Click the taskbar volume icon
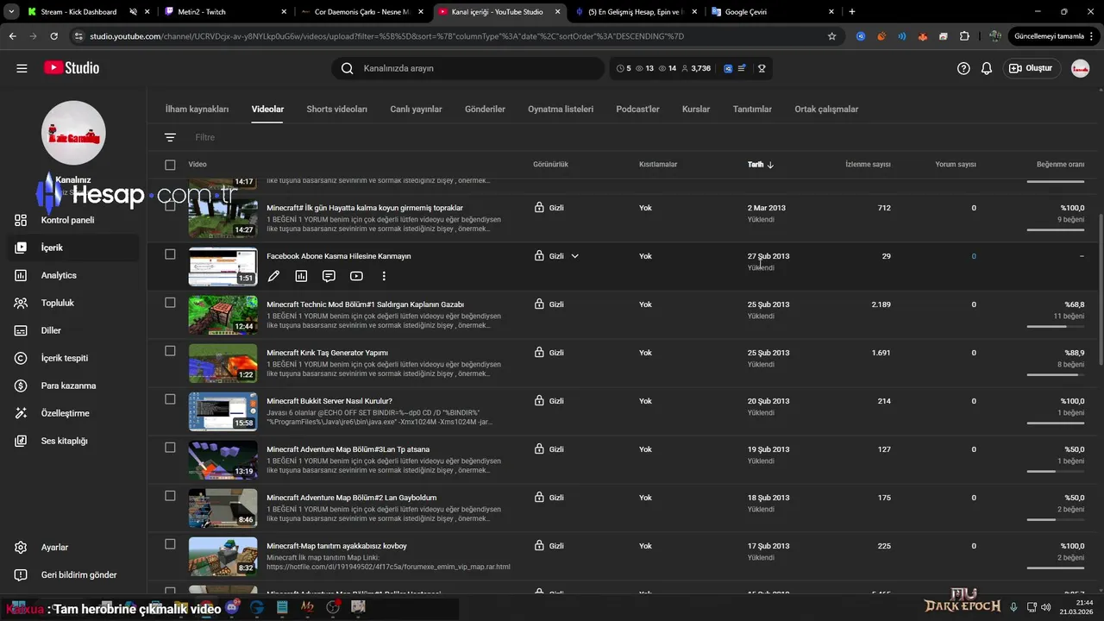1104x621 pixels. 1044,607
